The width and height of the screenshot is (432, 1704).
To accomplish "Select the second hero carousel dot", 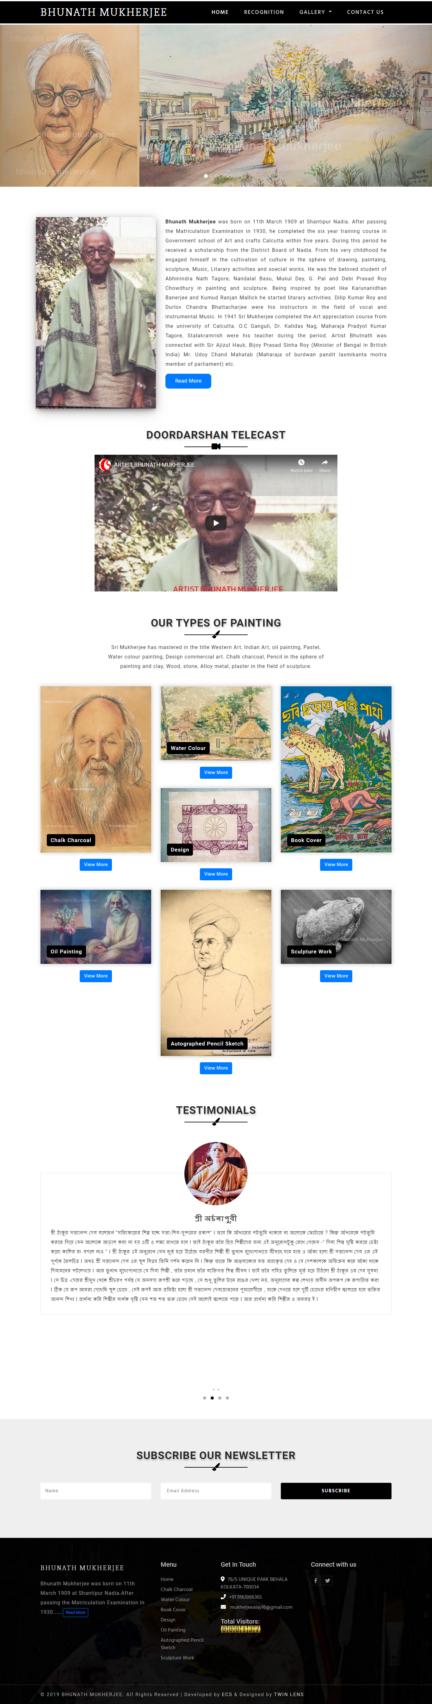I will pos(211,176).
